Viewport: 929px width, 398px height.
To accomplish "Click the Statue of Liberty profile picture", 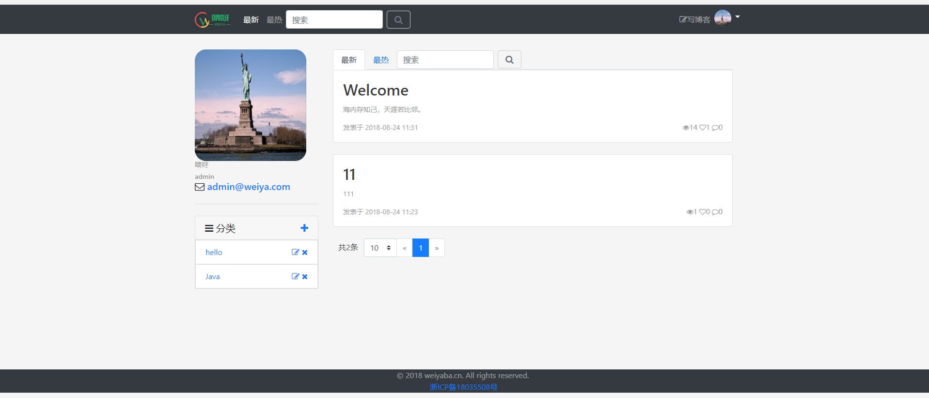I will (x=251, y=105).
